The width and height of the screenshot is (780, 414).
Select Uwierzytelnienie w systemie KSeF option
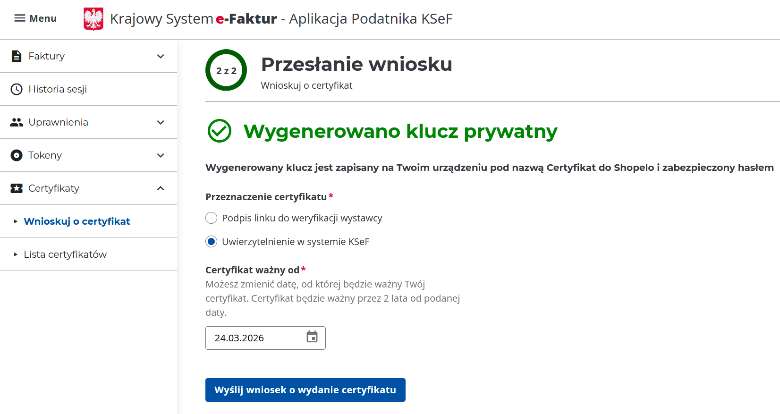pos(212,242)
